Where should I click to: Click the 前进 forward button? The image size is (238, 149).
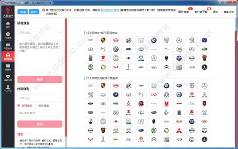tap(34, 11)
